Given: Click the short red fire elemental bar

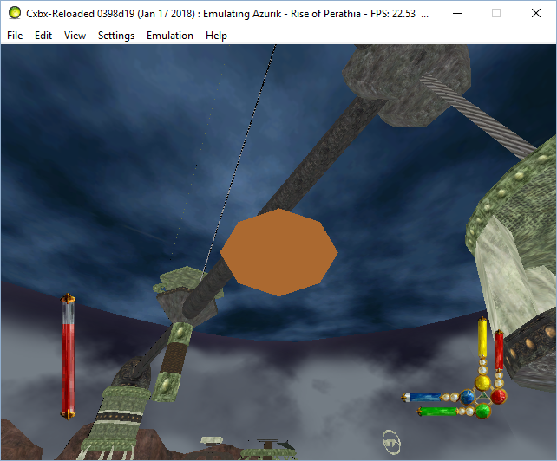Looking at the screenshot, I should (499, 350).
